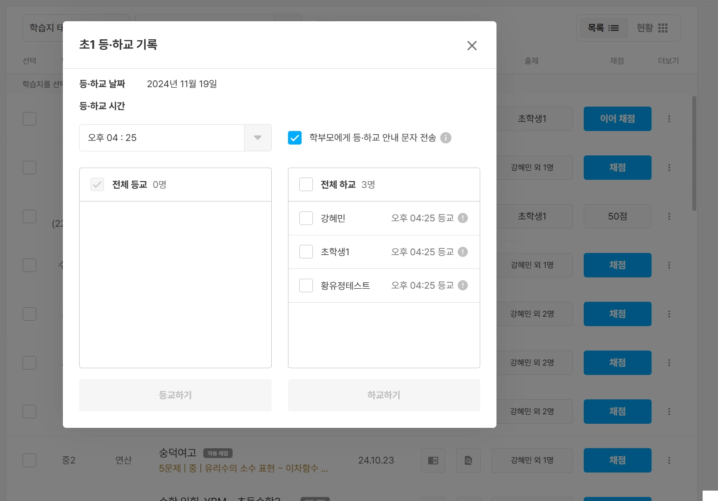Open the more options menu for 50점 row

click(669, 216)
